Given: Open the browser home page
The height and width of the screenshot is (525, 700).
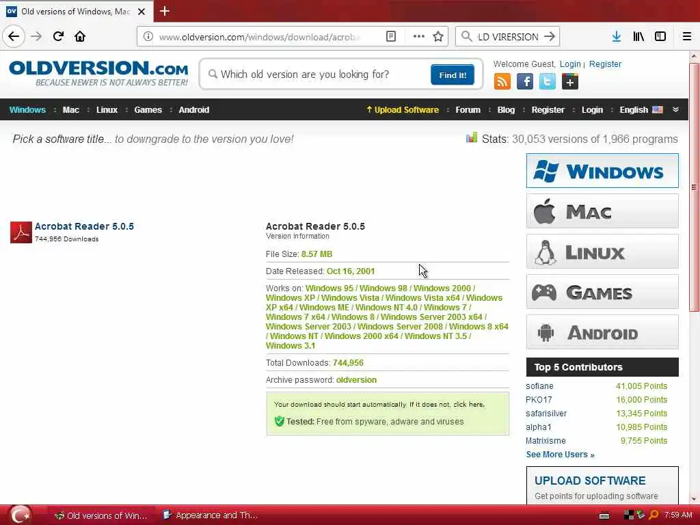Looking at the screenshot, I should pos(80,36).
